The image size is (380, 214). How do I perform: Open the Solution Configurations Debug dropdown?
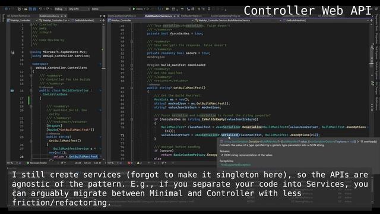60,9
